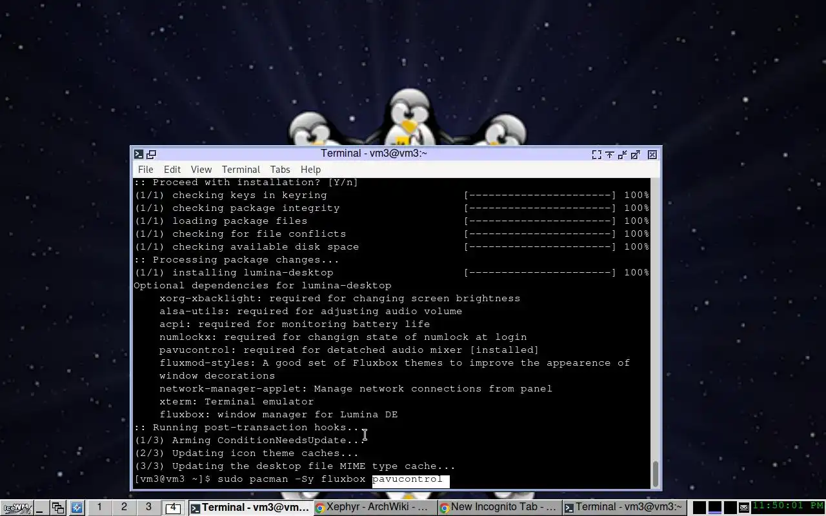Click the 'Updating icon theme caches...' line
The image size is (826, 516).
tap(246, 453)
